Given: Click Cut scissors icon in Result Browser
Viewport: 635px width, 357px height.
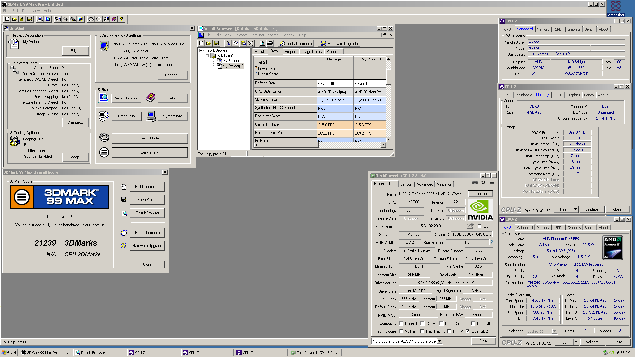Looking at the screenshot, I should [x=228, y=43].
